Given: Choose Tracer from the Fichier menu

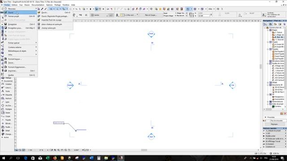Looking at the screenshot, I should tap(21, 63).
